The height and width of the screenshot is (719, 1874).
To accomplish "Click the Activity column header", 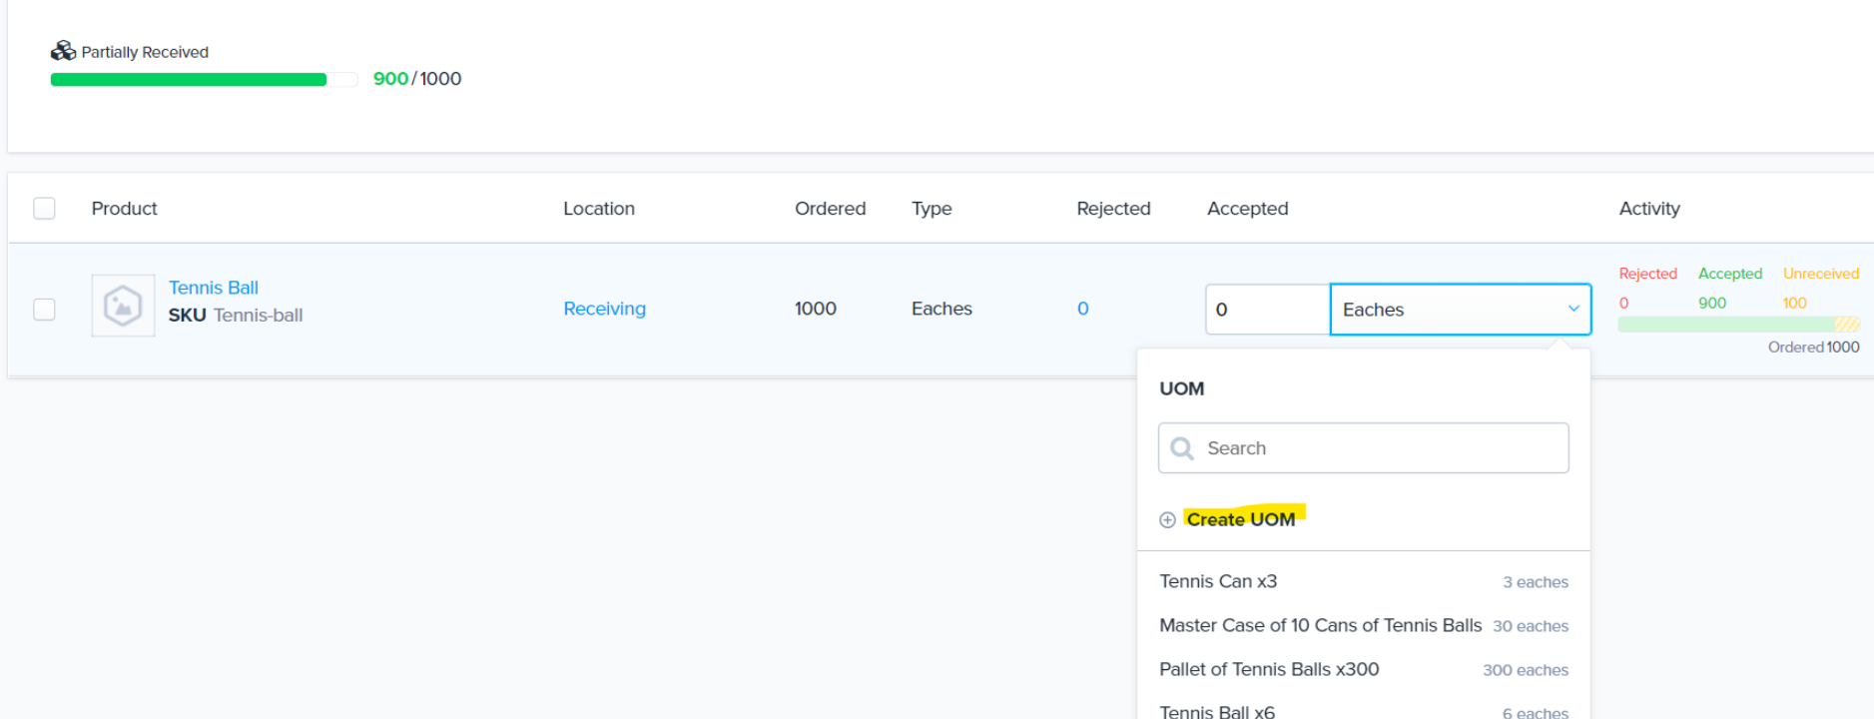I will [x=1649, y=209].
